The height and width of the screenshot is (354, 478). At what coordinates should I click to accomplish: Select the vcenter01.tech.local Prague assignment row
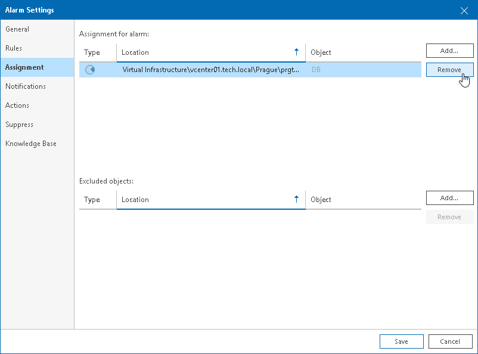pyautogui.click(x=209, y=70)
